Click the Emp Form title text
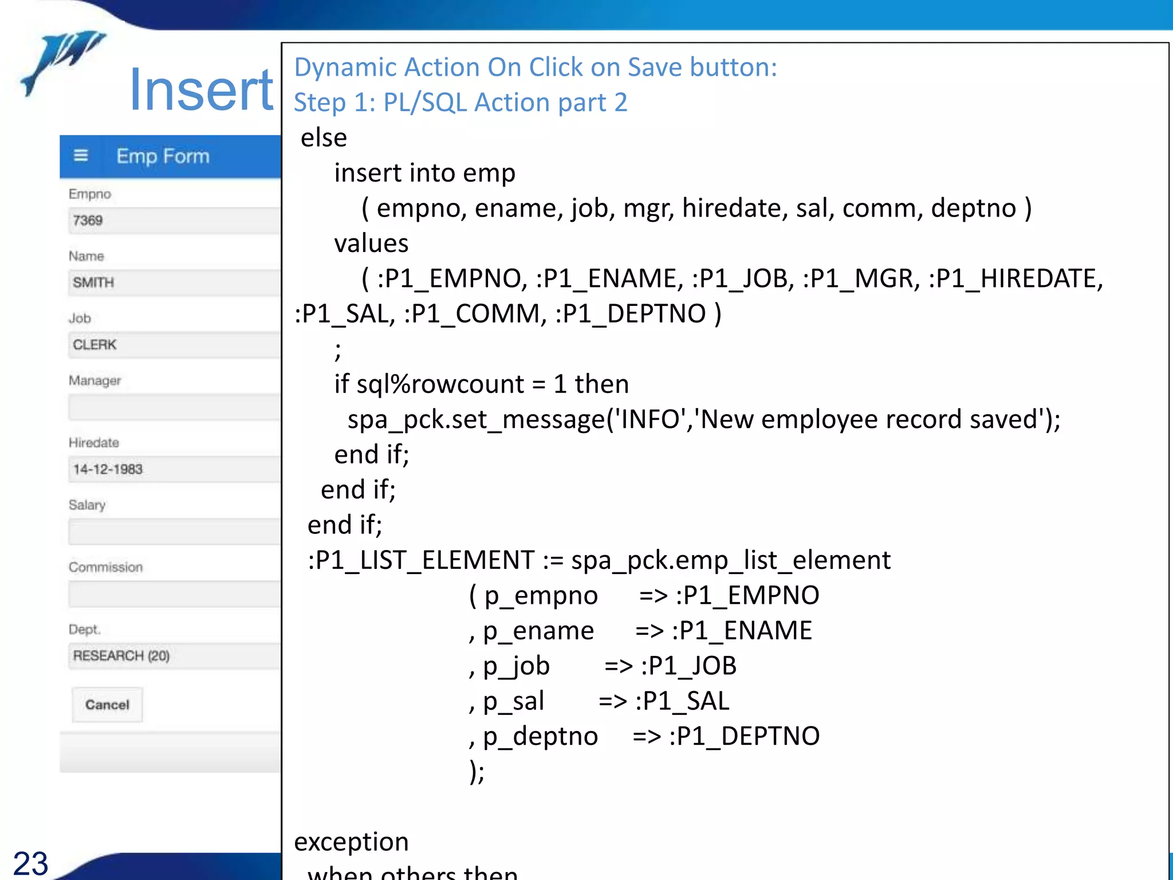1173x880 pixels. pos(163,156)
